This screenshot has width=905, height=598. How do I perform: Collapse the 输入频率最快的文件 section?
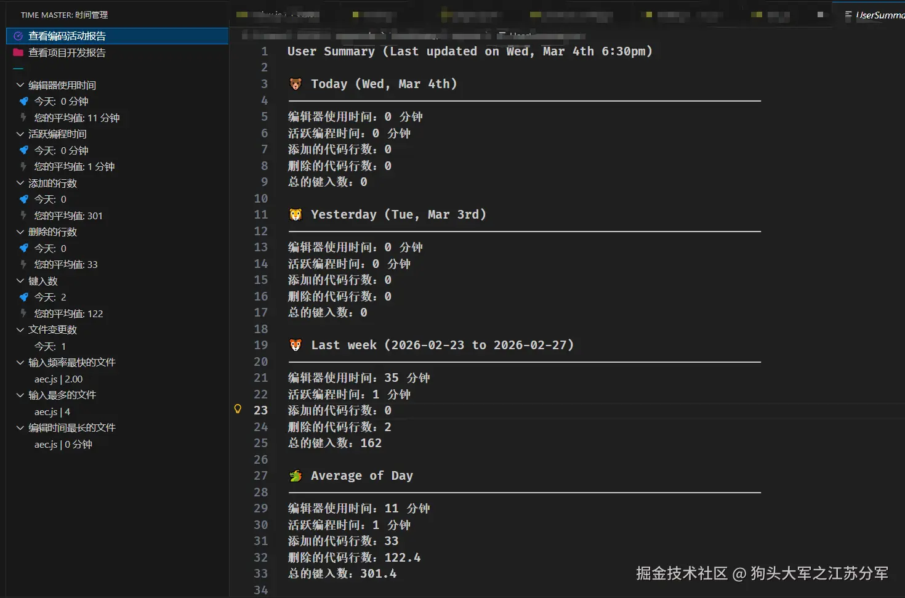tap(19, 362)
